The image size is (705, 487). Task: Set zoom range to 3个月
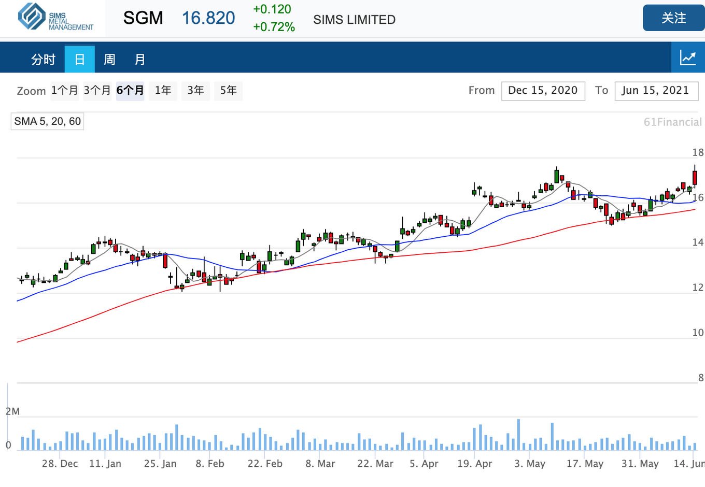97,91
